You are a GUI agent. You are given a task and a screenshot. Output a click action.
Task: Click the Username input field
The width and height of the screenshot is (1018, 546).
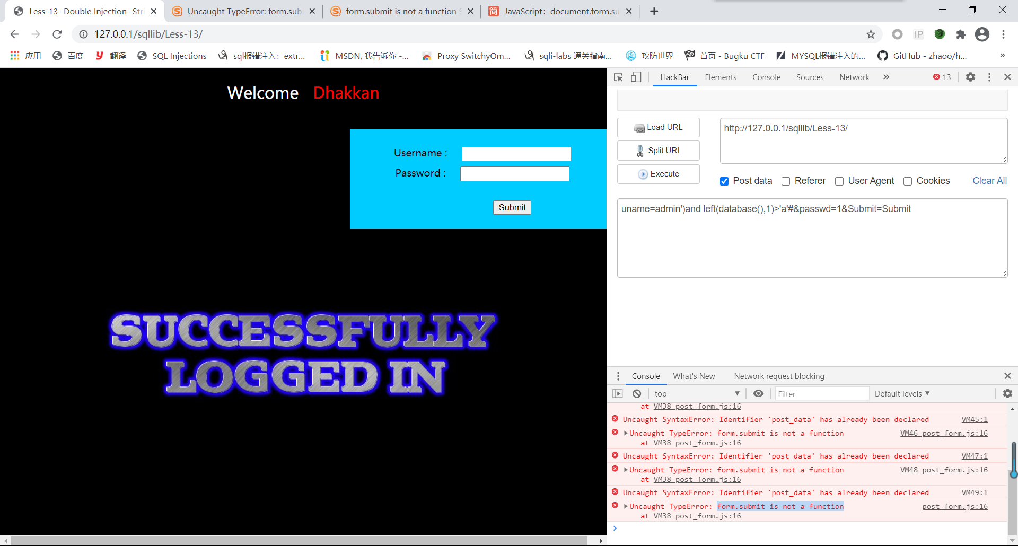coord(516,154)
